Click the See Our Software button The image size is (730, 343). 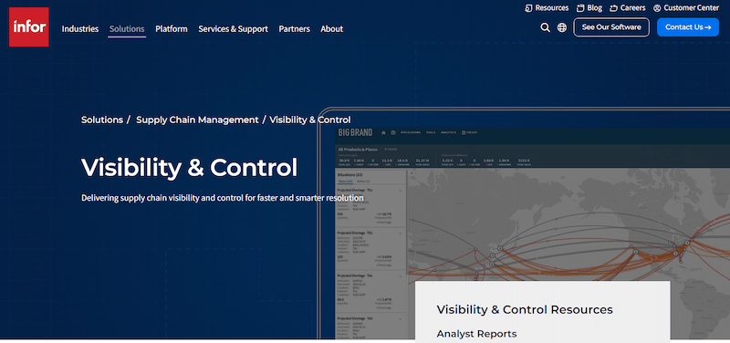pos(611,27)
